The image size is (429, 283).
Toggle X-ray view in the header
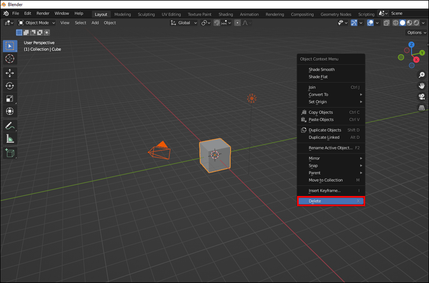tap(386, 23)
